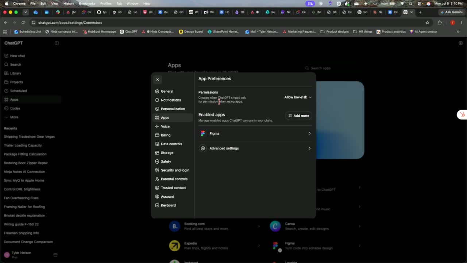
Task: Click the Add more apps button
Action: point(298,116)
